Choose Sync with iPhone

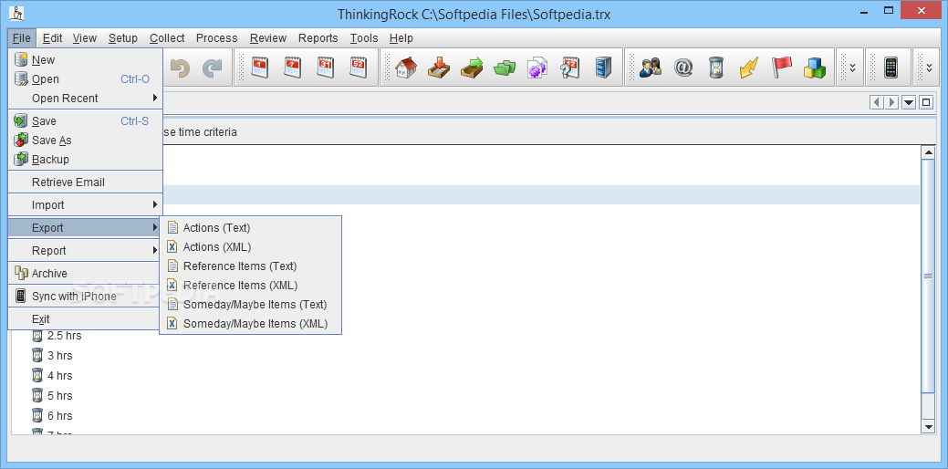coord(85,297)
